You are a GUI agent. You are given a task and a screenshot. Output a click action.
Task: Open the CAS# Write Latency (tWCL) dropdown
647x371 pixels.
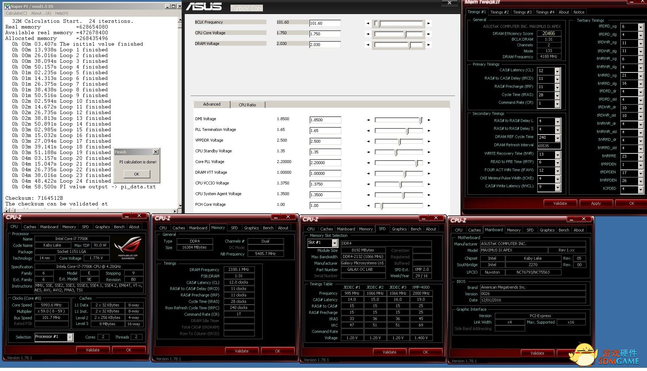coord(558,187)
